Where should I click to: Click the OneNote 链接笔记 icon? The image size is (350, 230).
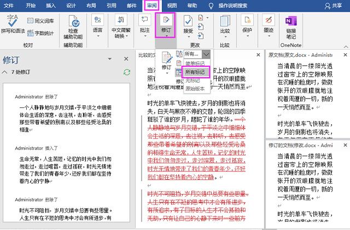tap(291, 27)
